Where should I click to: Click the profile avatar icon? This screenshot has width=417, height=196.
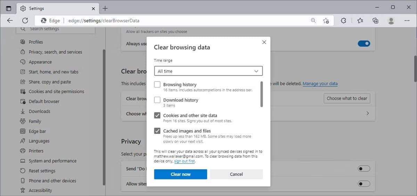(x=391, y=20)
